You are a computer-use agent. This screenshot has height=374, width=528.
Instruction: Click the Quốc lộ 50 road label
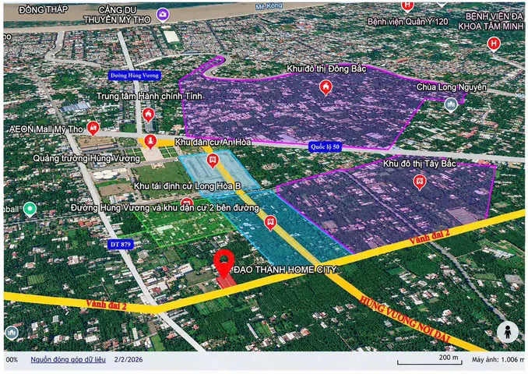tap(325, 146)
